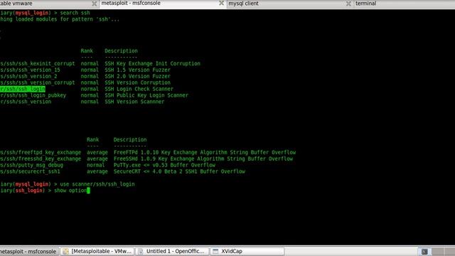Click the freeftpd_key_exchange module path

[x=41, y=152]
